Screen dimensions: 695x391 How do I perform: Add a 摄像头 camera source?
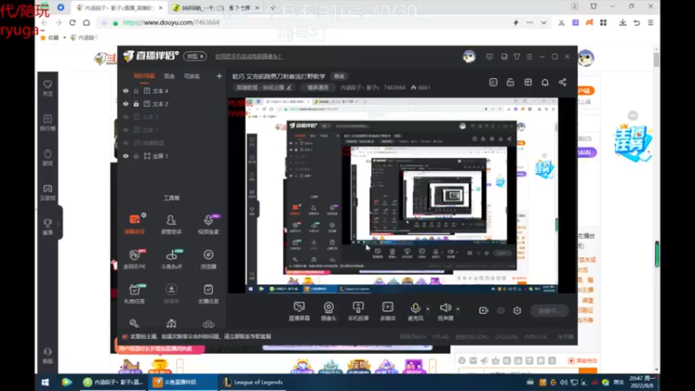pos(328,311)
